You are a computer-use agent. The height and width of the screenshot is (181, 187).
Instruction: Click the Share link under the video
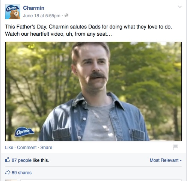[x=46, y=148]
